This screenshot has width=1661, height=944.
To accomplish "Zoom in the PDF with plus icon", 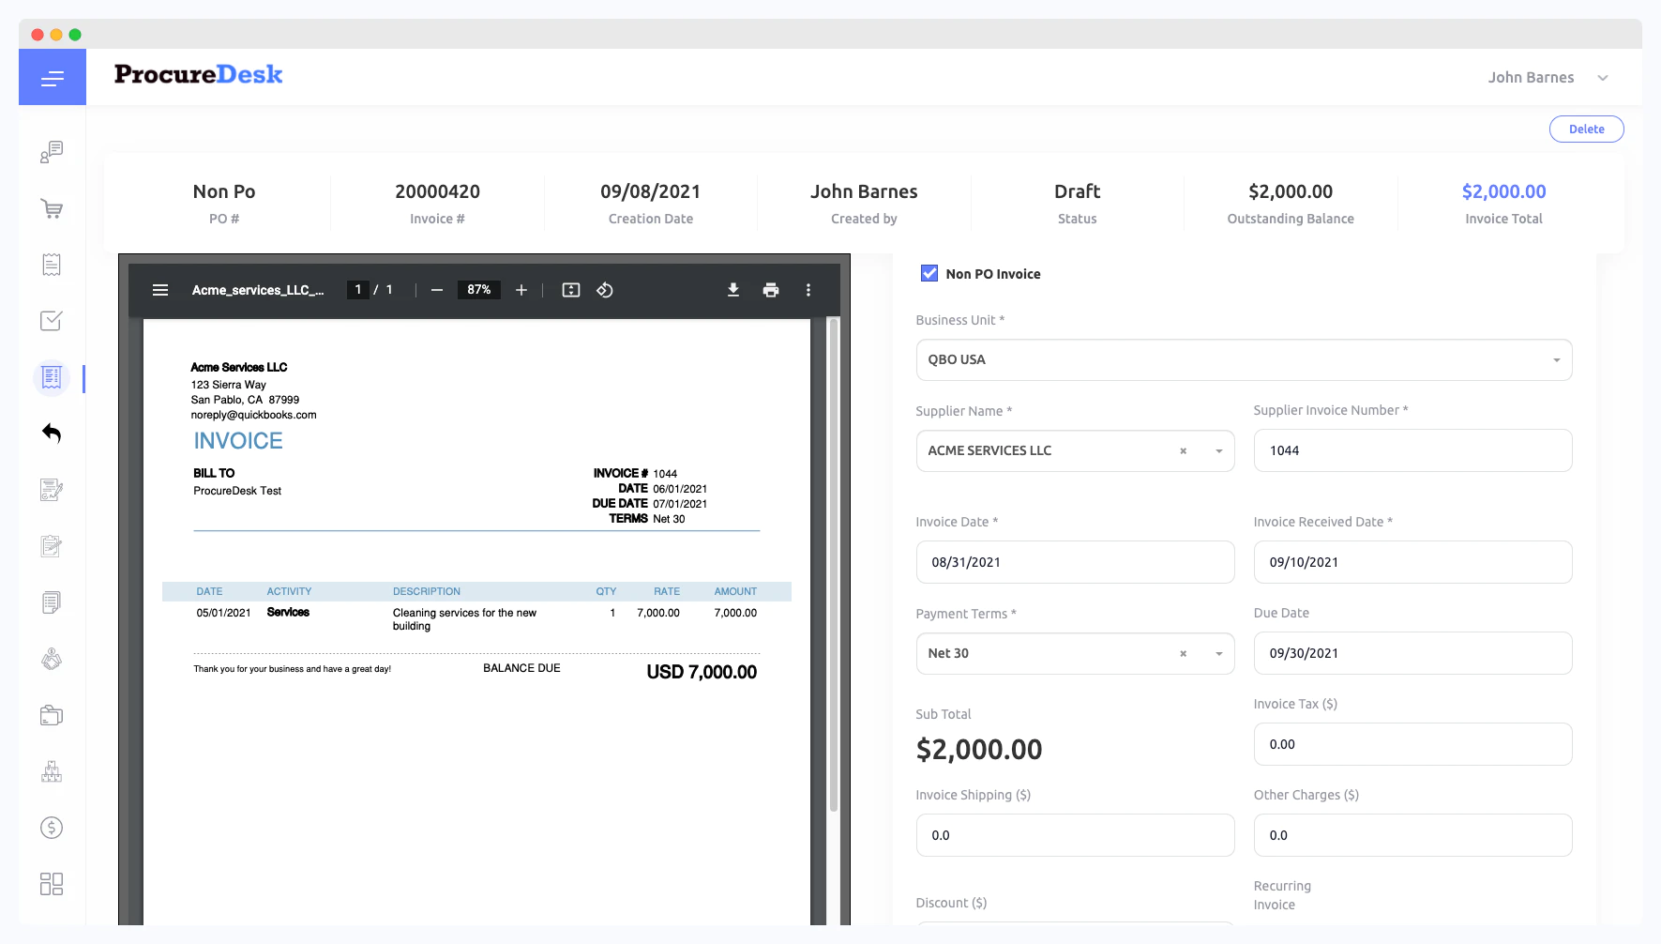I will pos(521,290).
